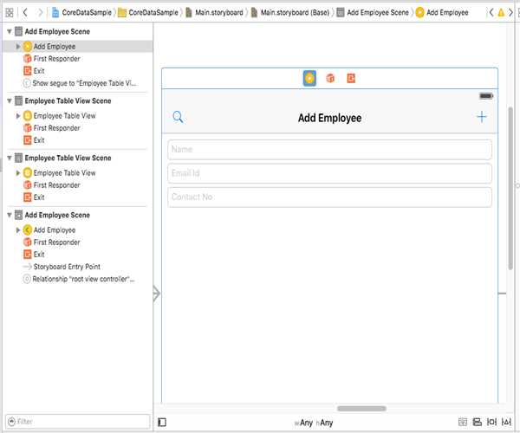520x433 pixels.
Task: Select the First Responder cube in scene dock
Action: pos(330,79)
